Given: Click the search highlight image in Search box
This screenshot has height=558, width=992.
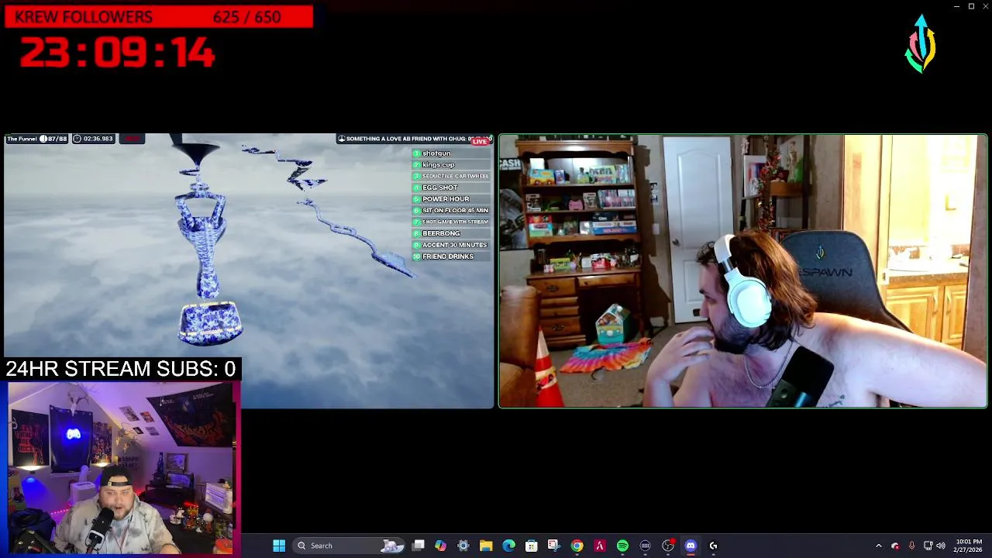Looking at the screenshot, I should (x=393, y=546).
